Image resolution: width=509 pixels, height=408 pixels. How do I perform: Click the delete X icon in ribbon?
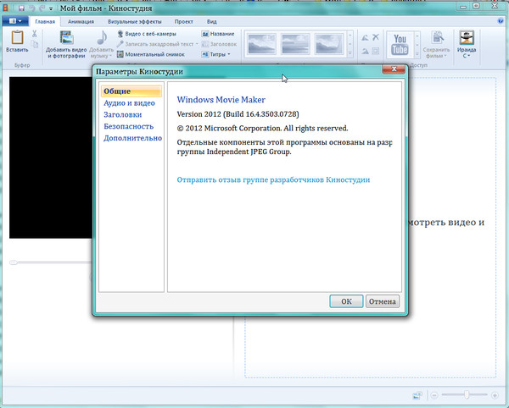coord(376,37)
